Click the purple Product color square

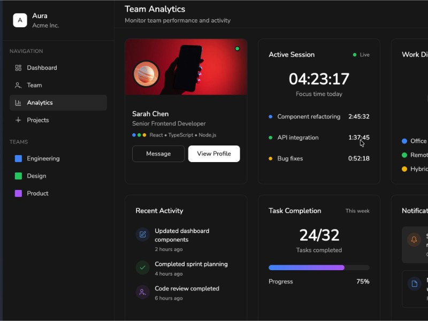(18, 194)
